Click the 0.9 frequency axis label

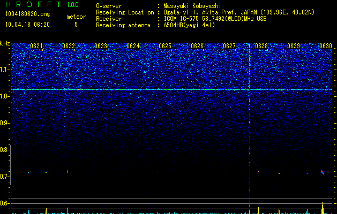click(x=4, y=123)
